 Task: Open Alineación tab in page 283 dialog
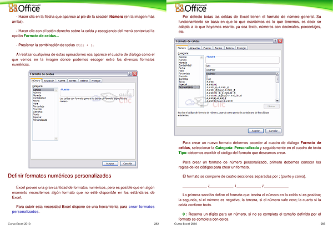click(x=195, y=48)
